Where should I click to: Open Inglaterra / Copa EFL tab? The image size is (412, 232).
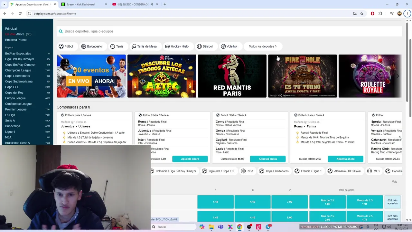(218, 171)
